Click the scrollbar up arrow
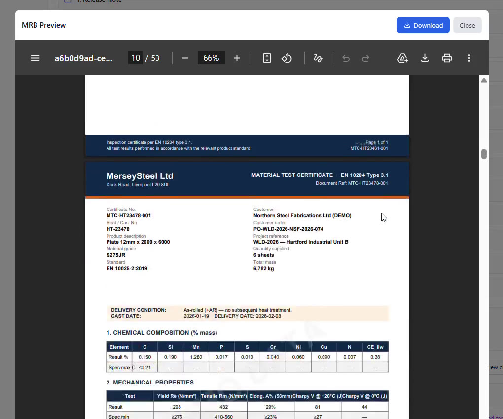Viewport: 503px width, 419px height. [484, 80]
